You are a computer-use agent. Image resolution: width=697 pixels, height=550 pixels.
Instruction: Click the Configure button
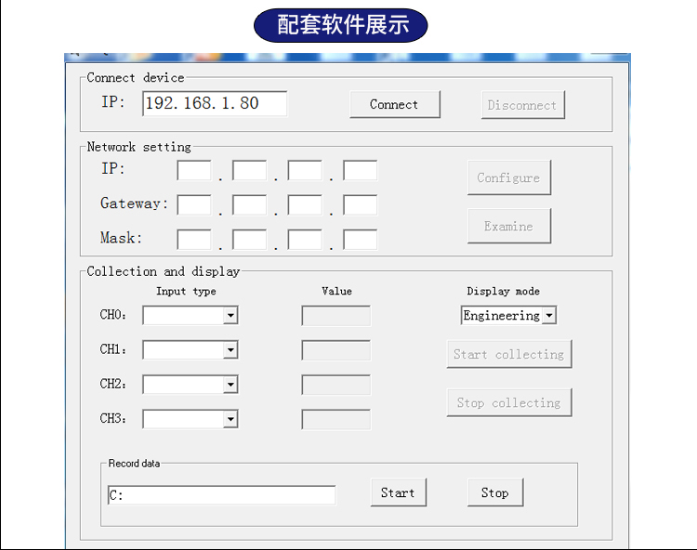click(509, 177)
